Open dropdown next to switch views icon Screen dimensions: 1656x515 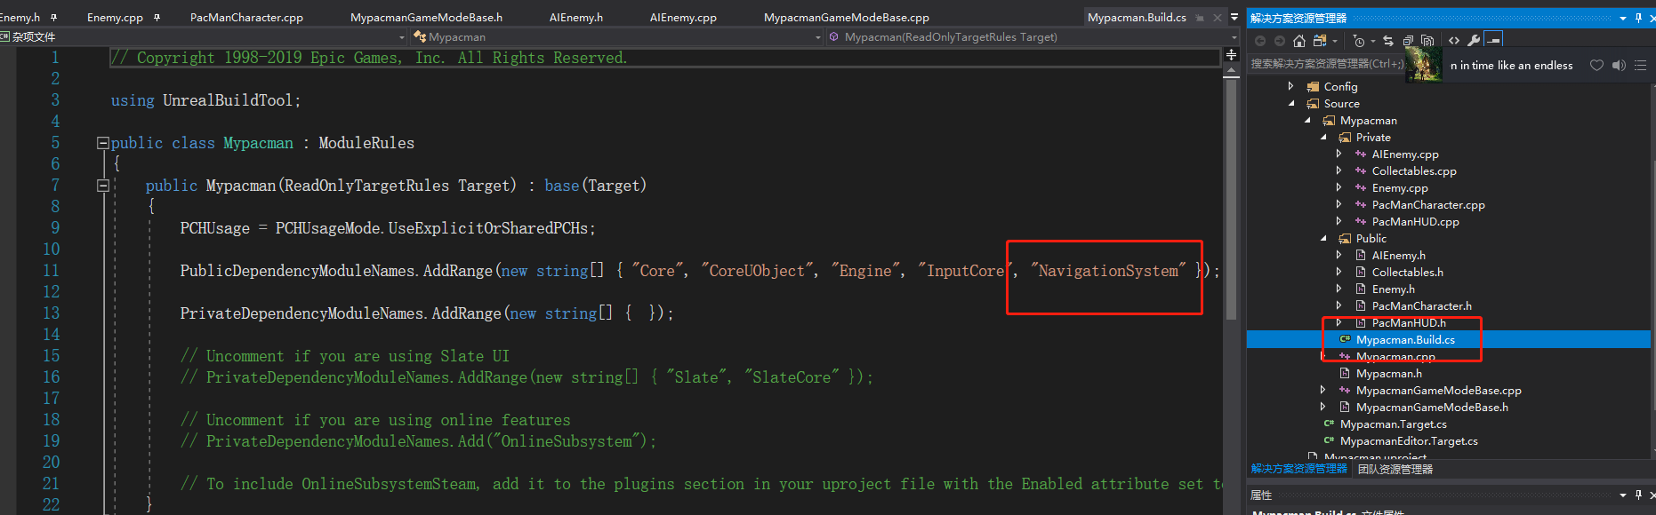coord(1334,42)
